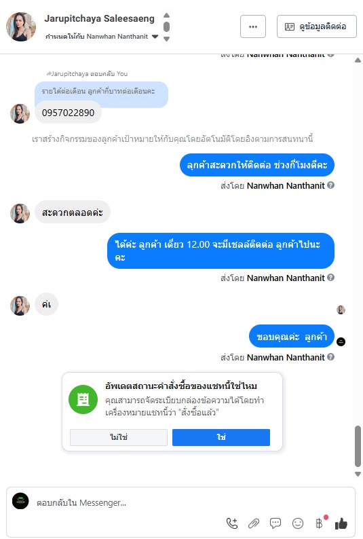The image size is (363, 539).
Task: Choose ไม่ใช่ to decline order update
Action: [119, 437]
